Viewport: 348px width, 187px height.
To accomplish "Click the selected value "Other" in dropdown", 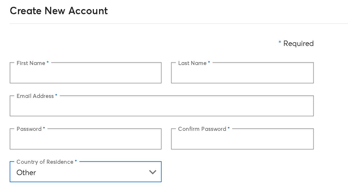I will click(26, 173).
